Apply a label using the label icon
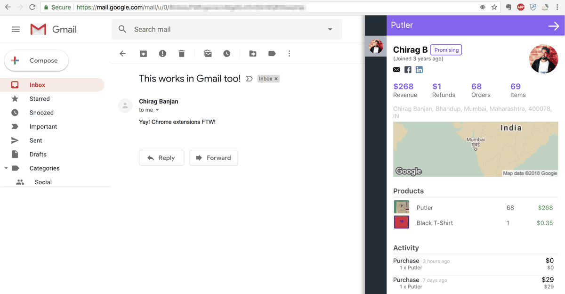Screen dimensions: 565x294 272,53
